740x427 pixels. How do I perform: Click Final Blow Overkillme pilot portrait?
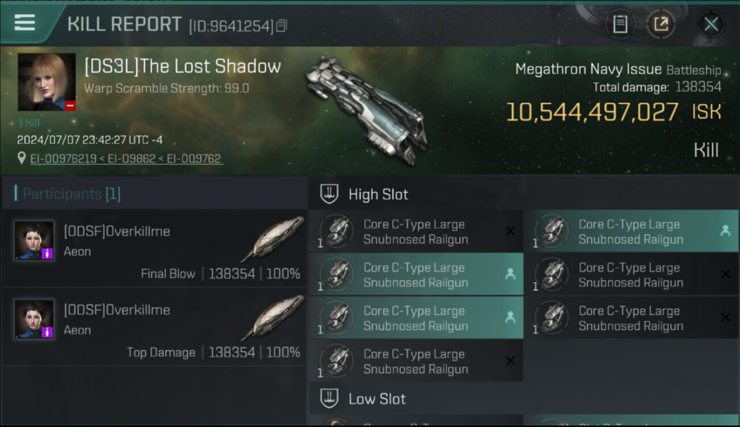tap(34, 240)
